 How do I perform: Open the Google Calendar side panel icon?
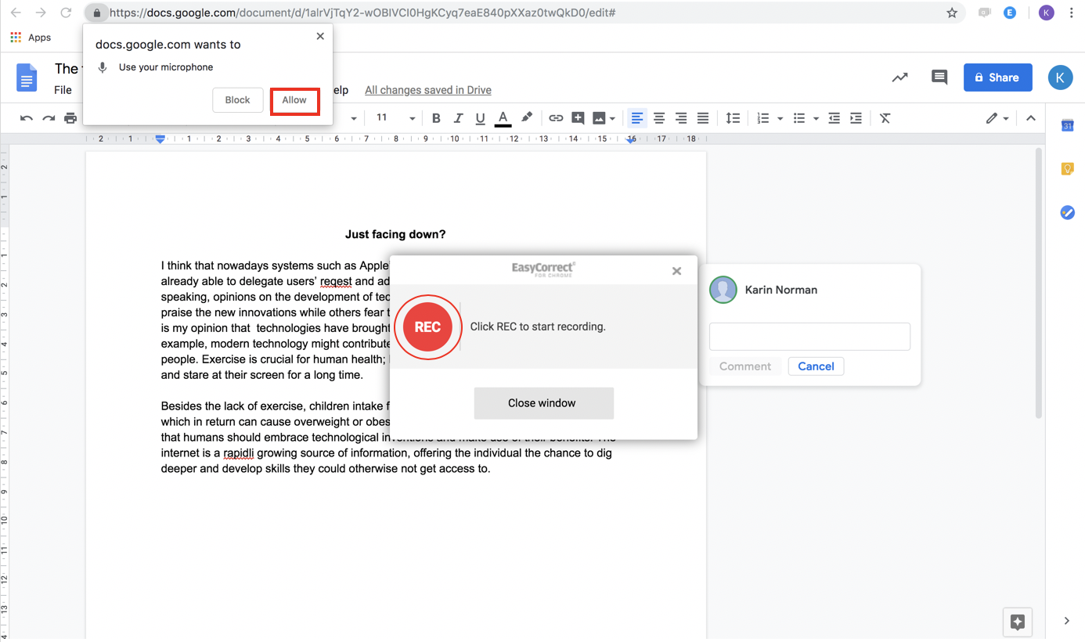(1067, 125)
